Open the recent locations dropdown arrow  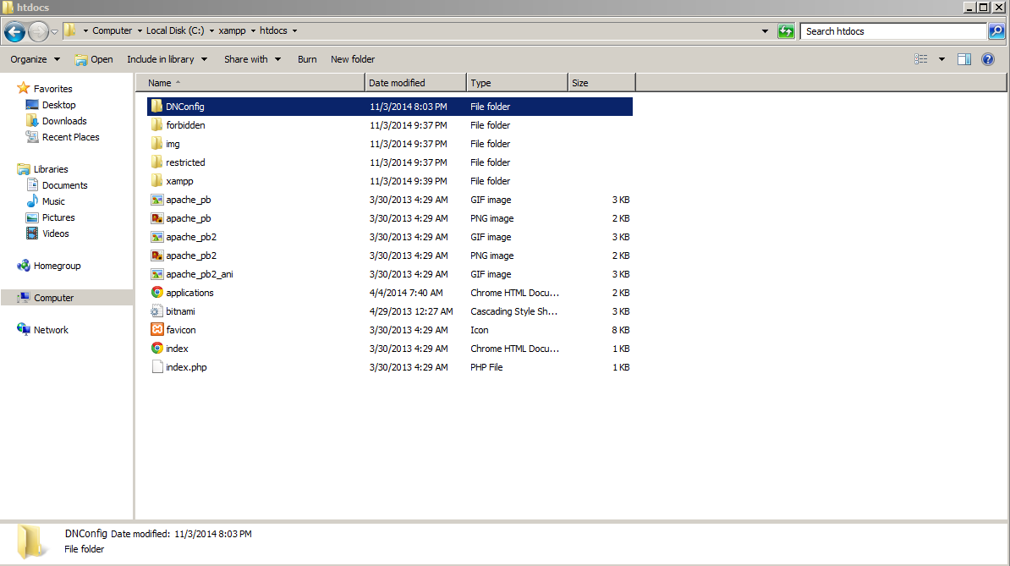pyautogui.click(x=55, y=31)
